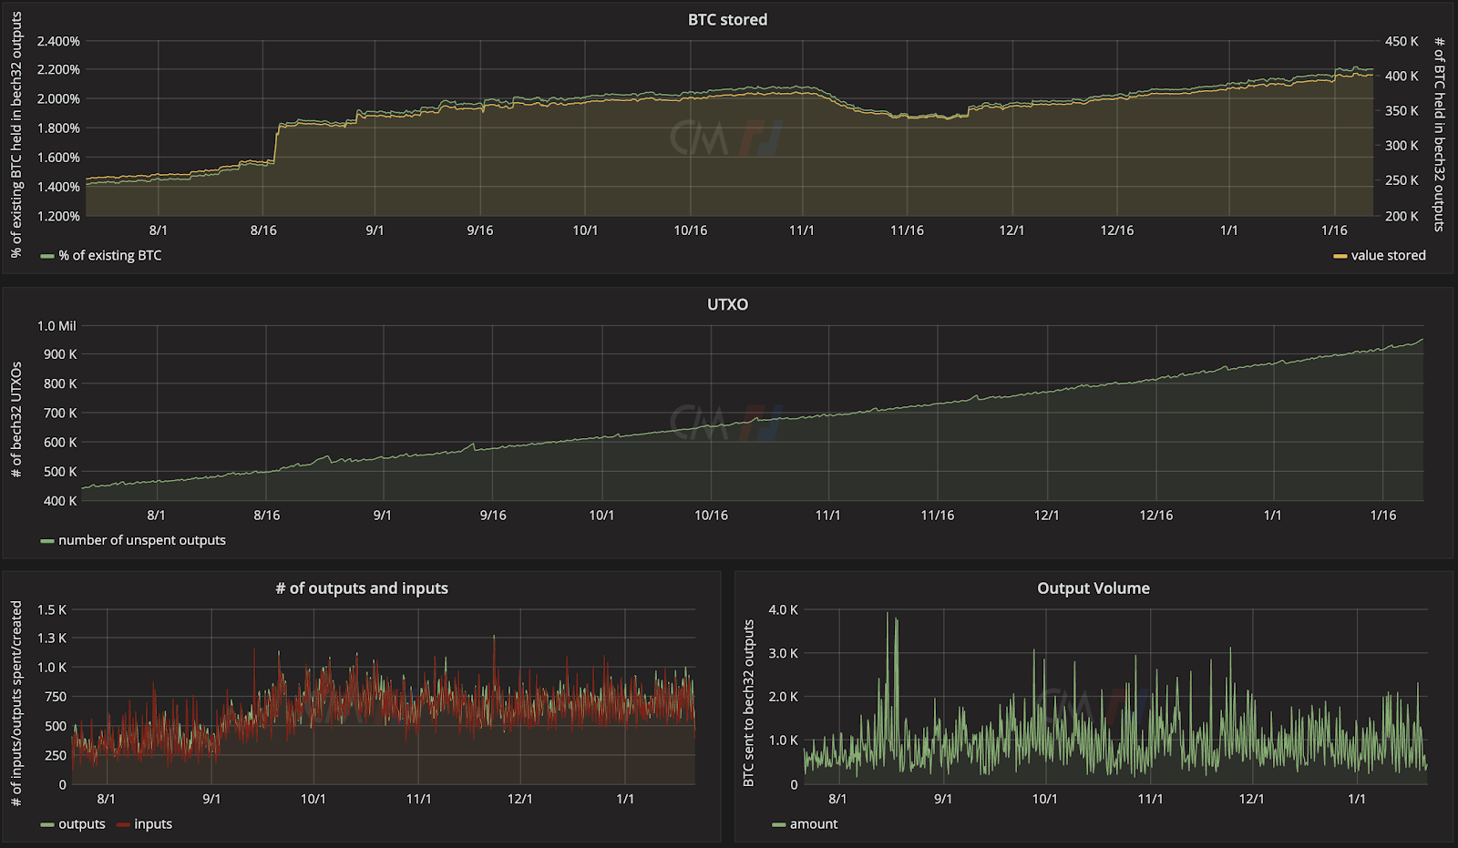Viewport: 1458px width, 848px height.
Task: Open the BTC stored panel title
Action: [727, 19]
